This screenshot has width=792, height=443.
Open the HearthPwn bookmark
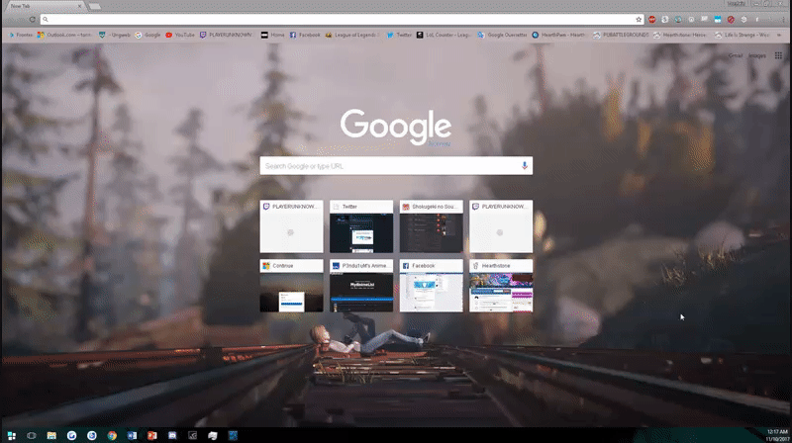point(559,35)
